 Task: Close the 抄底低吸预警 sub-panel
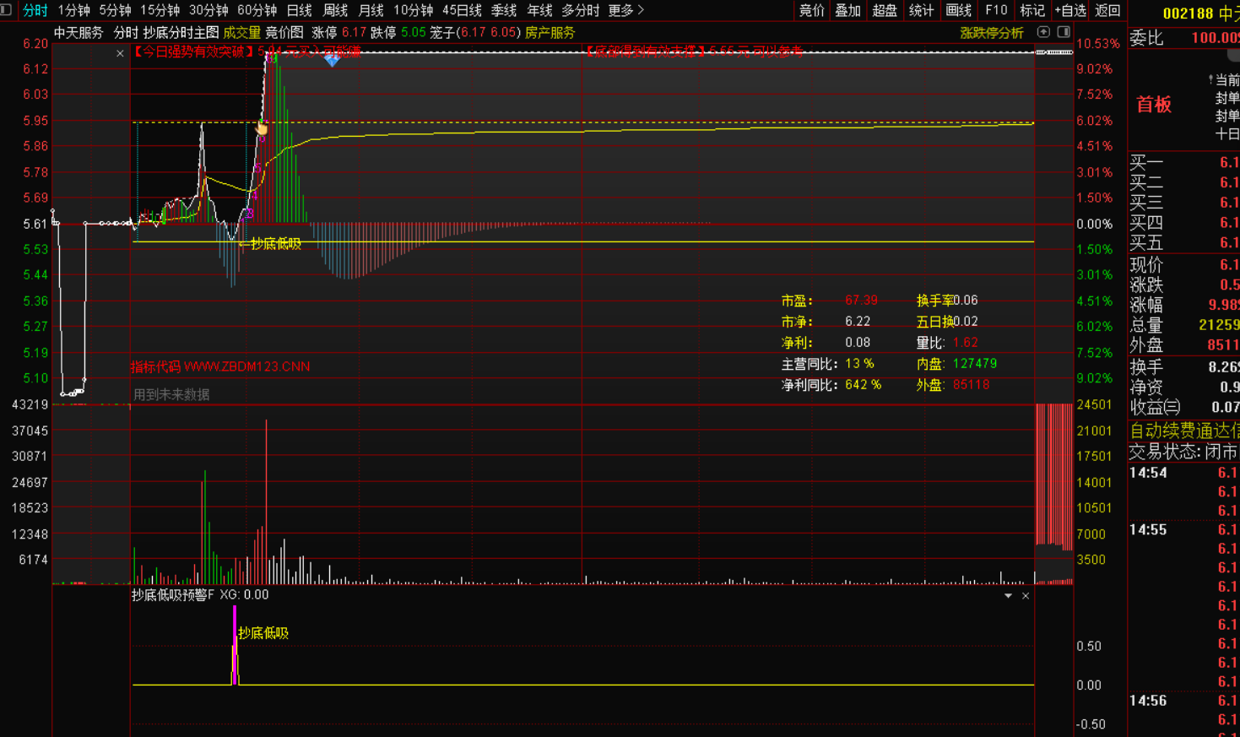(1026, 596)
